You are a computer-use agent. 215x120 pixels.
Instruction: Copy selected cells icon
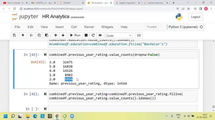(x=39, y=35)
